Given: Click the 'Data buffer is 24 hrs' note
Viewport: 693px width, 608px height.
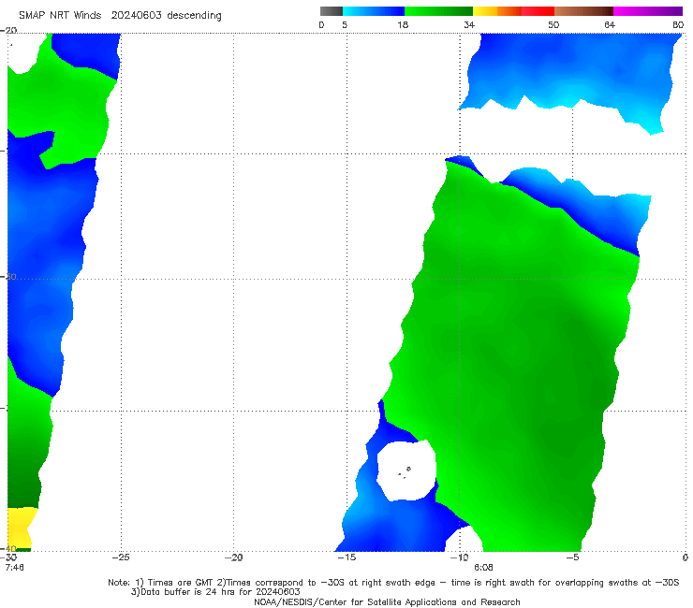Looking at the screenshot, I should tap(215, 592).
